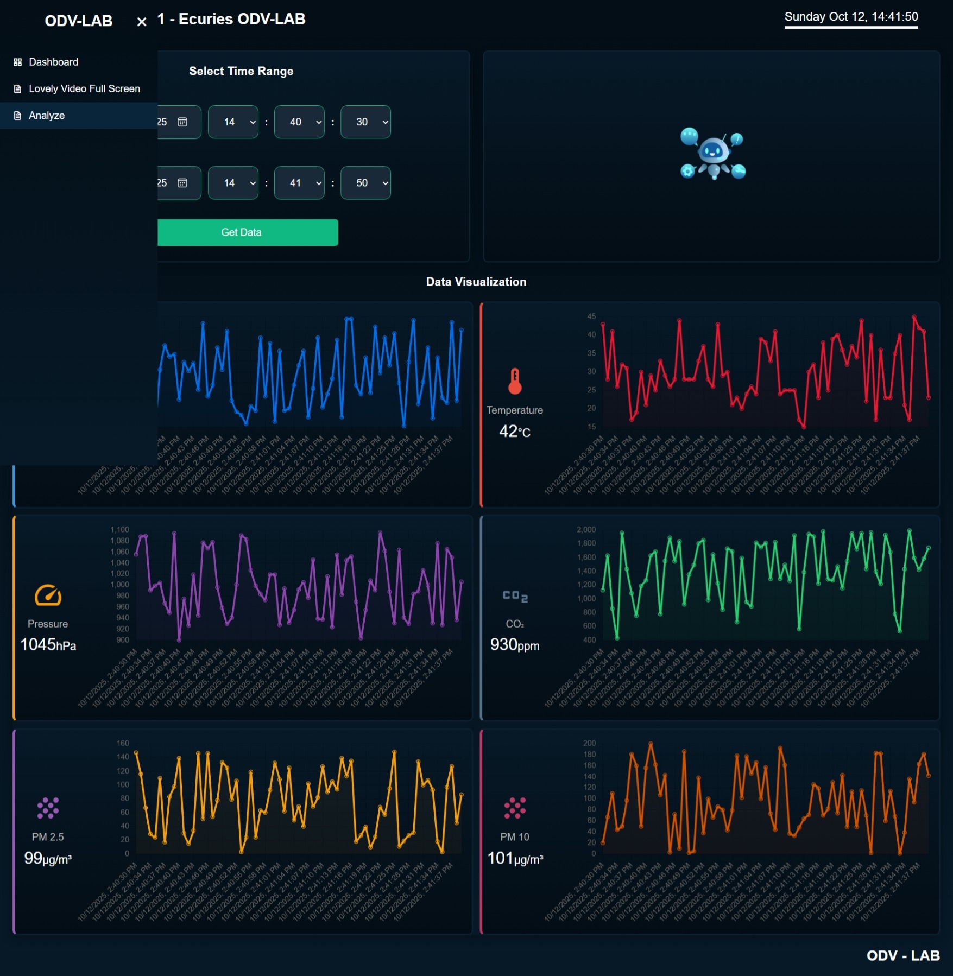Open the start hour dropdown showing 14
This screenshot has width=953, height=976.
tap(233, 122)
